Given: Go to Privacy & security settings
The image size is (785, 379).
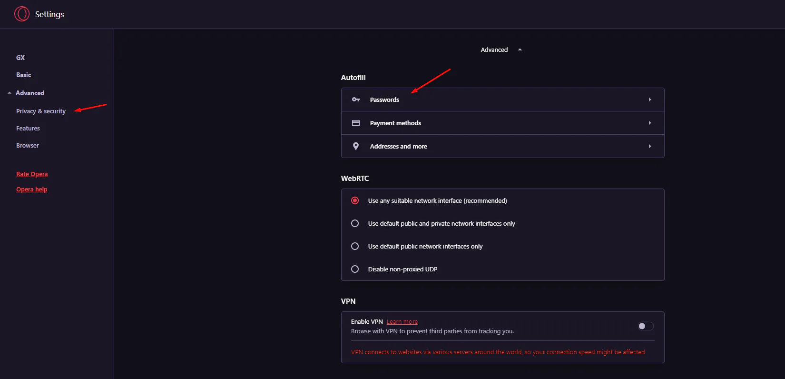Looking at the screenshot, I should point(41,111).
